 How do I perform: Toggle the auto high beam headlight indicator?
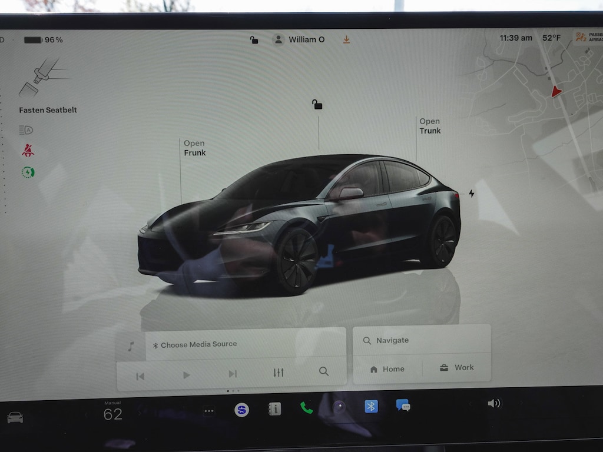click(x=25, y=130)
